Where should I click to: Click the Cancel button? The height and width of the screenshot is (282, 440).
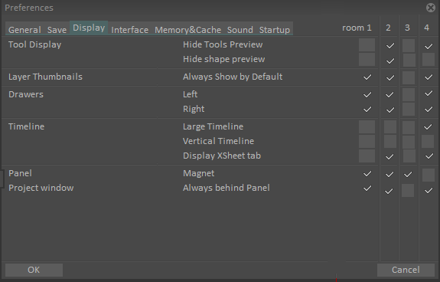(x=406, y=270)
